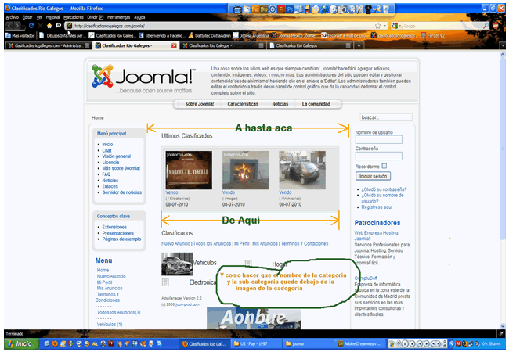Open the Marcadores menu
Image resolution: width=509 pixels, height=352 pixels.
tap(73, 16)
